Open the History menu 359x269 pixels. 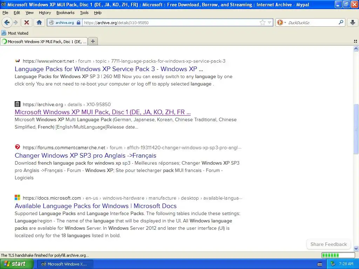click(x=45, y=13)
